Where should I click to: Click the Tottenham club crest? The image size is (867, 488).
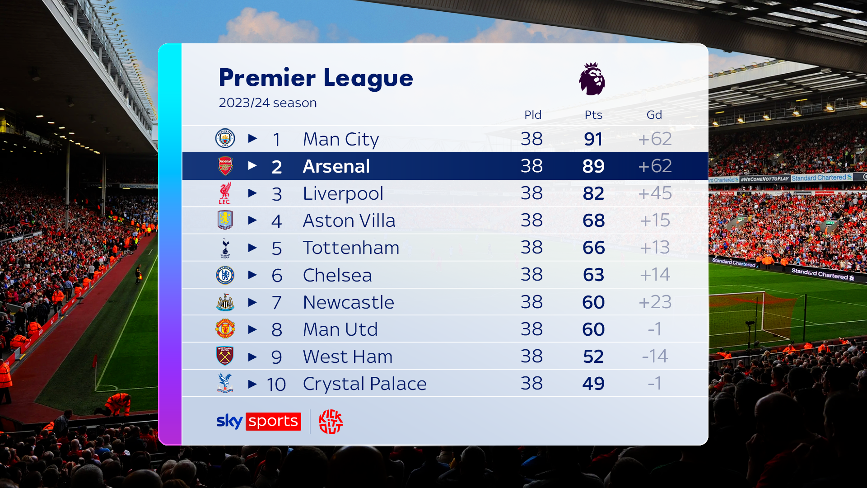225,248
